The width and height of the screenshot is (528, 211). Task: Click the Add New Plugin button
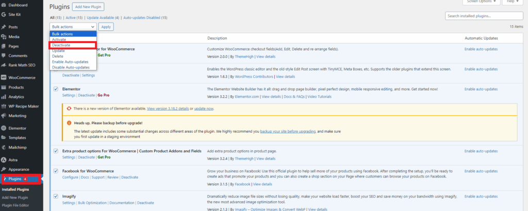point(88,7)
